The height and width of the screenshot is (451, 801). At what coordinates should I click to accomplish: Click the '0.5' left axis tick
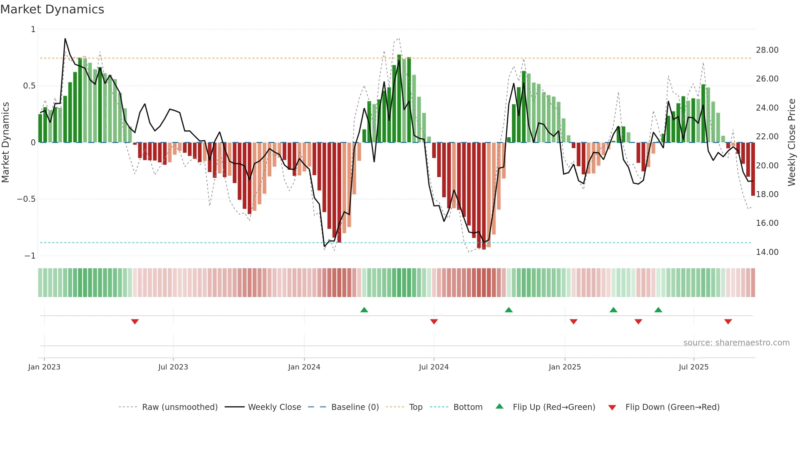tap(29, 86)
